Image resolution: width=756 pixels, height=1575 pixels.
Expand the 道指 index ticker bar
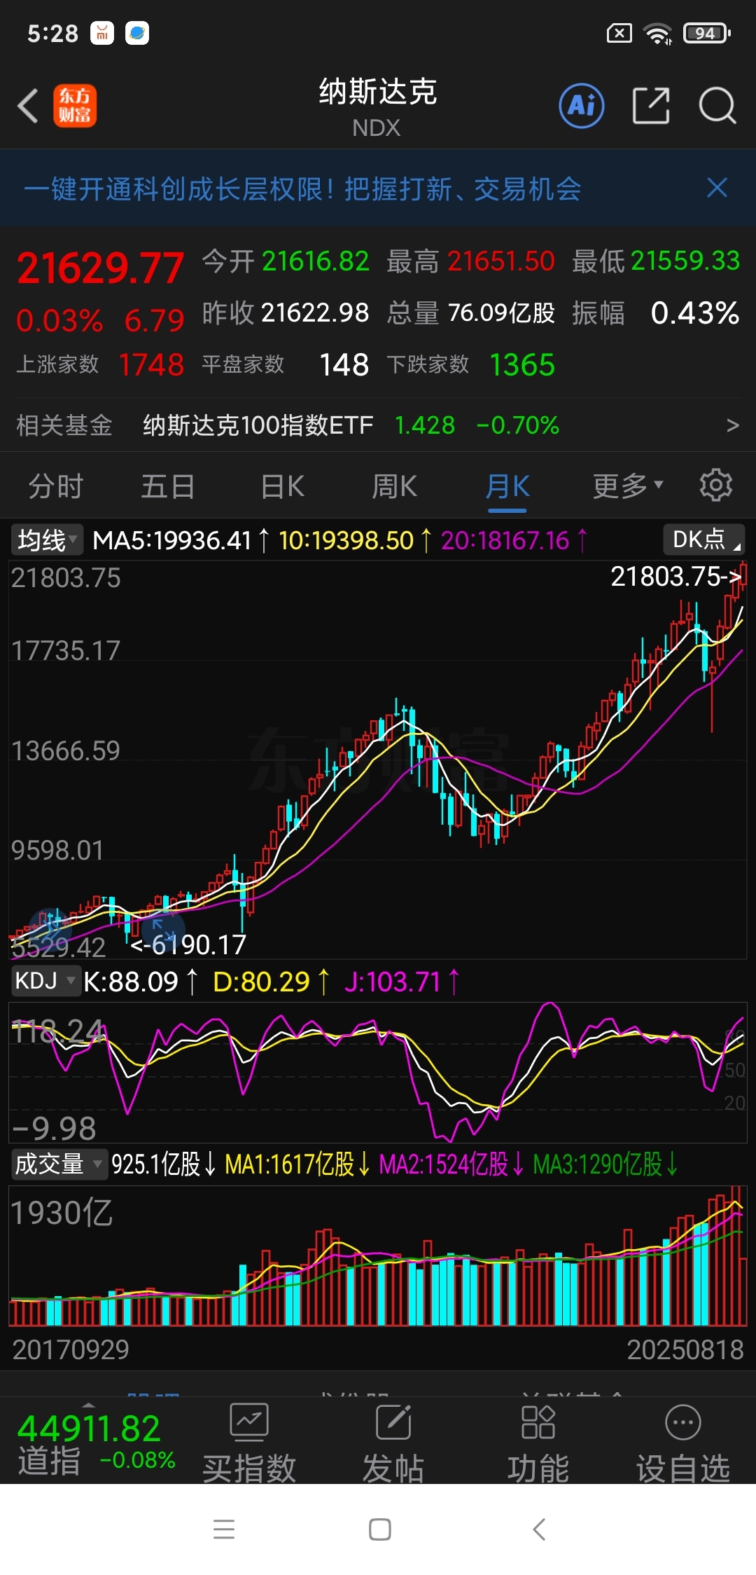[88, 1405]
